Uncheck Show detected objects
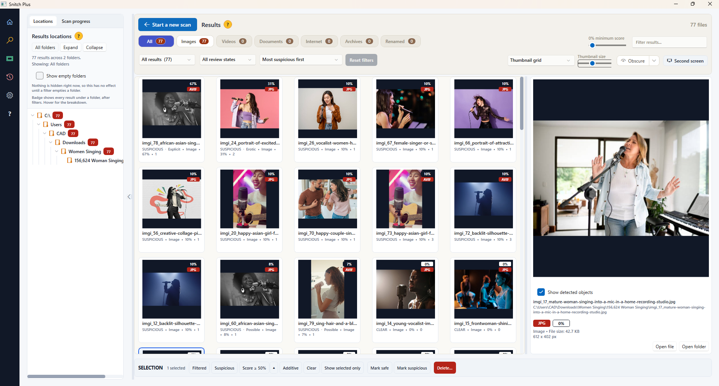This screenshot has height=386, width=719. pos(541,292)
